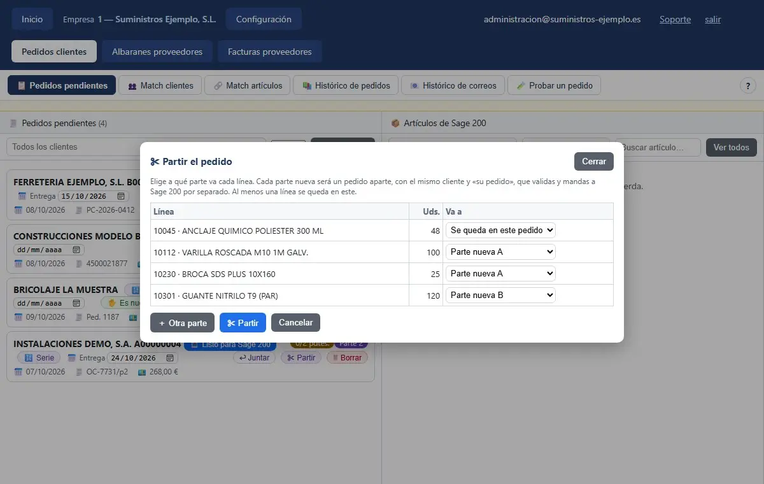Open calendar picker for 24/10/2026 date field

click(170, 358)
